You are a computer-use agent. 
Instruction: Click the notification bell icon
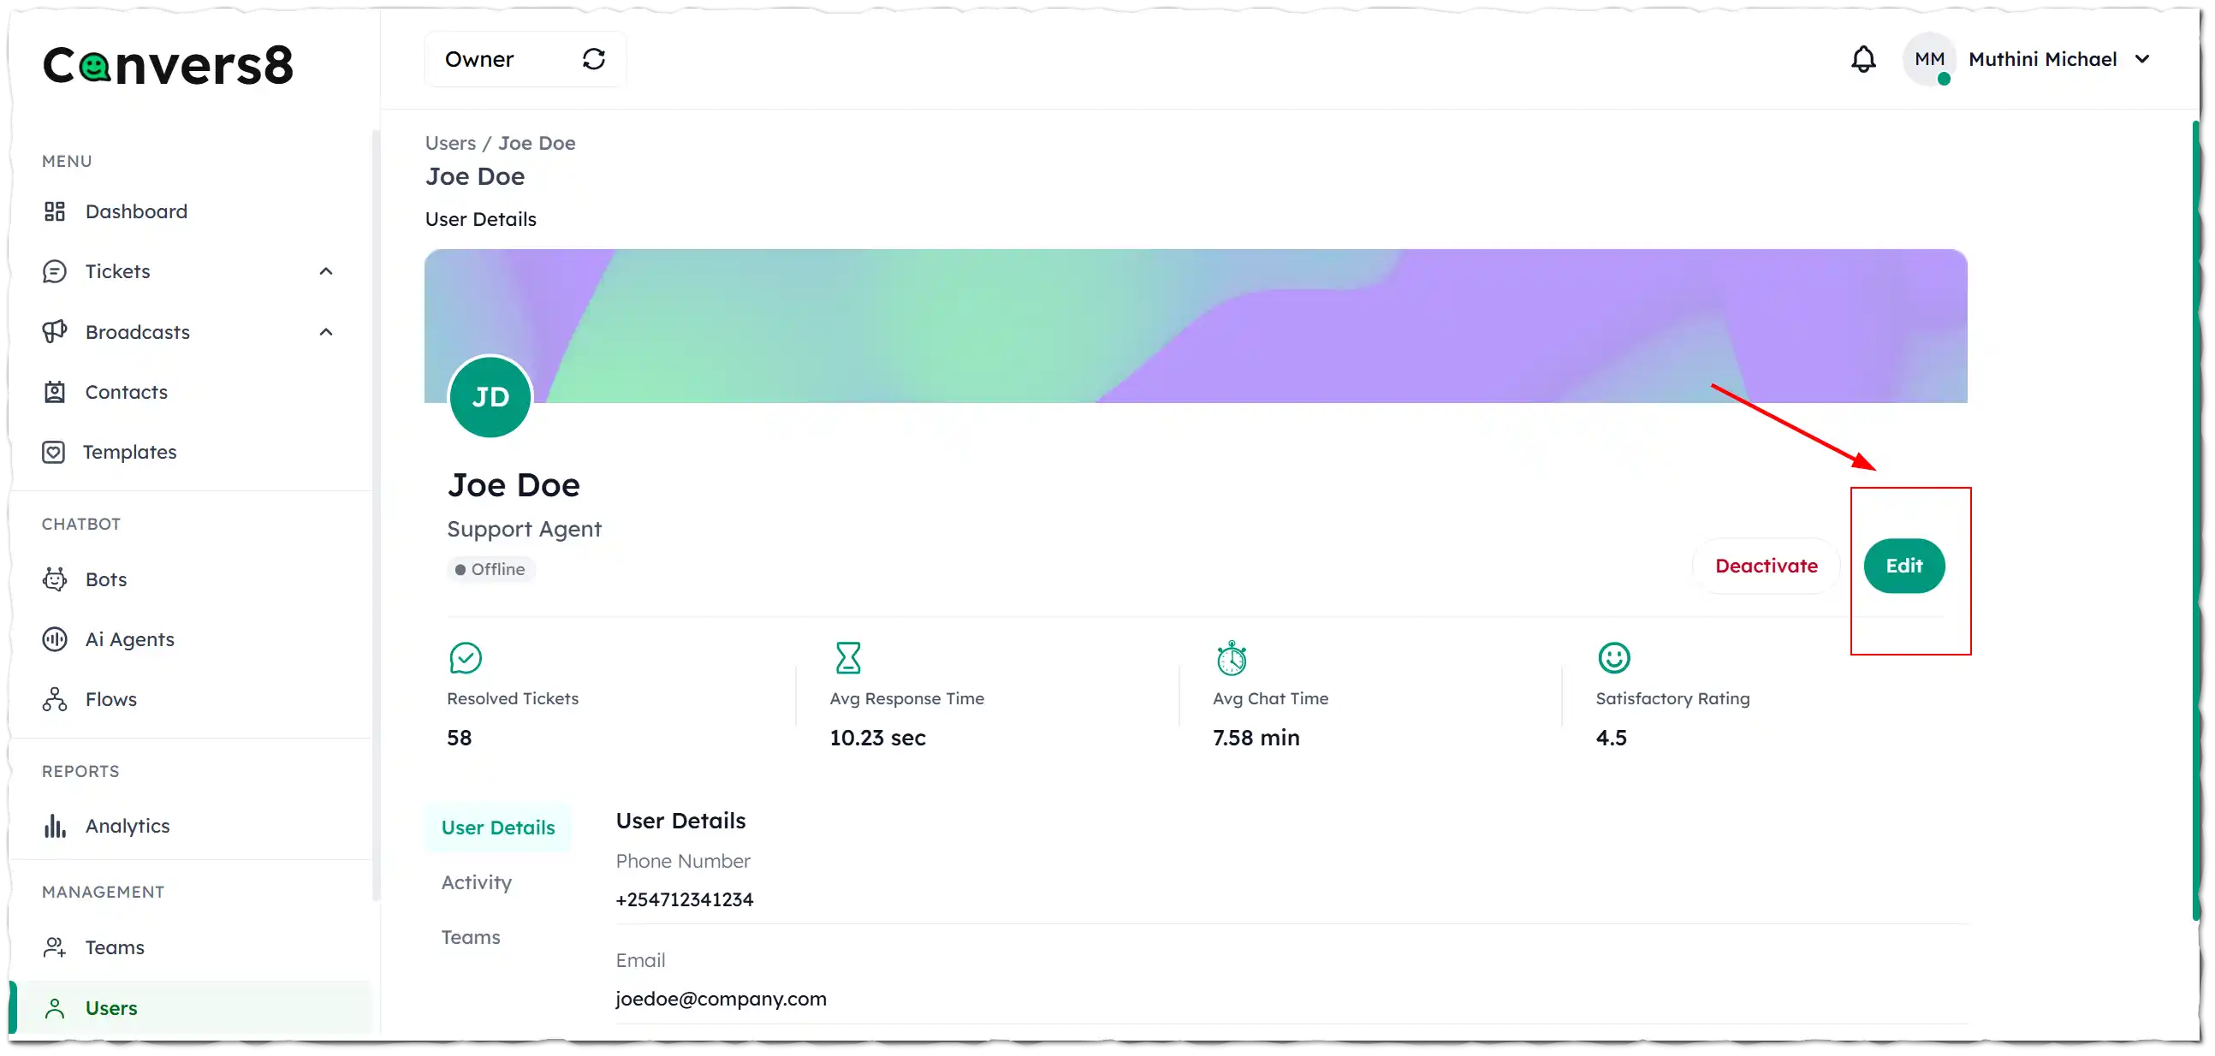point(1862,59)
